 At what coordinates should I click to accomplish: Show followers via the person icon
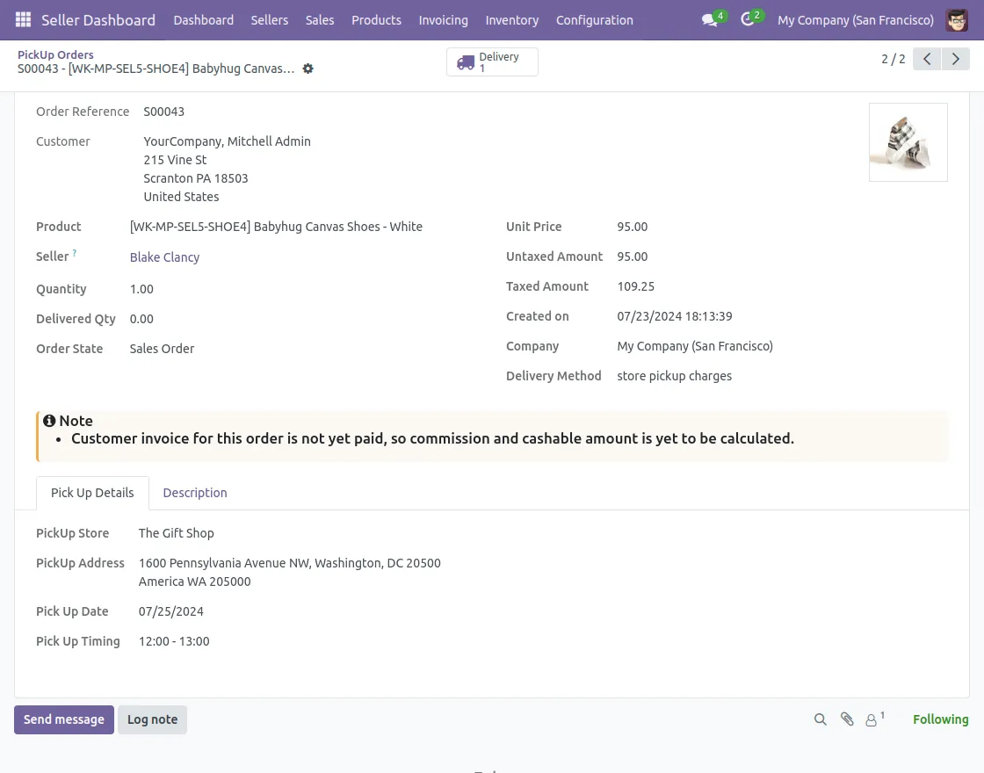click(872, 719)
